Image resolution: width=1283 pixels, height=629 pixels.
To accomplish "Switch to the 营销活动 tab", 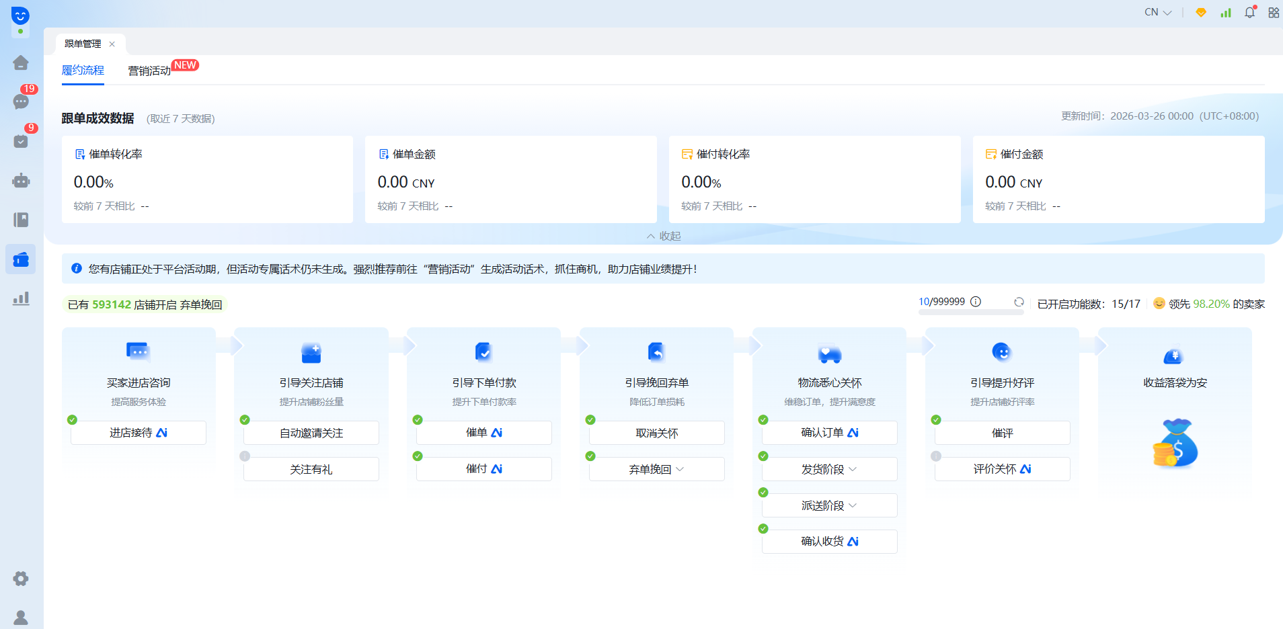I will pyautogui.click(x=149, y=71).
